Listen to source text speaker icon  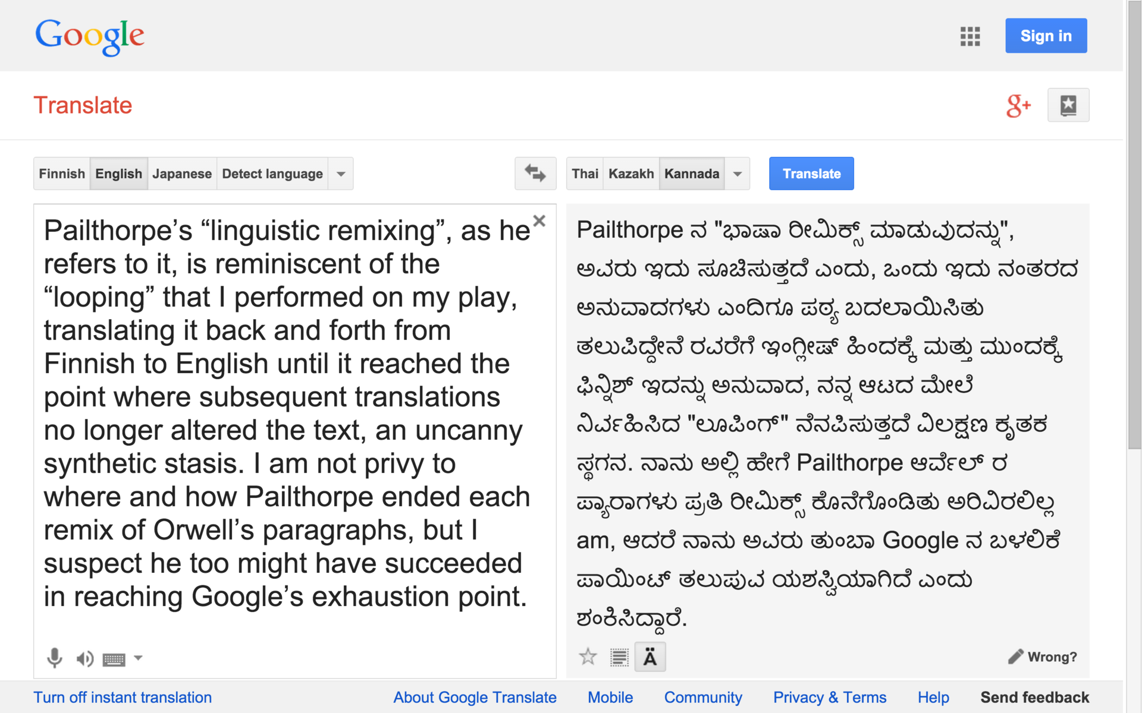pos(84,658)
